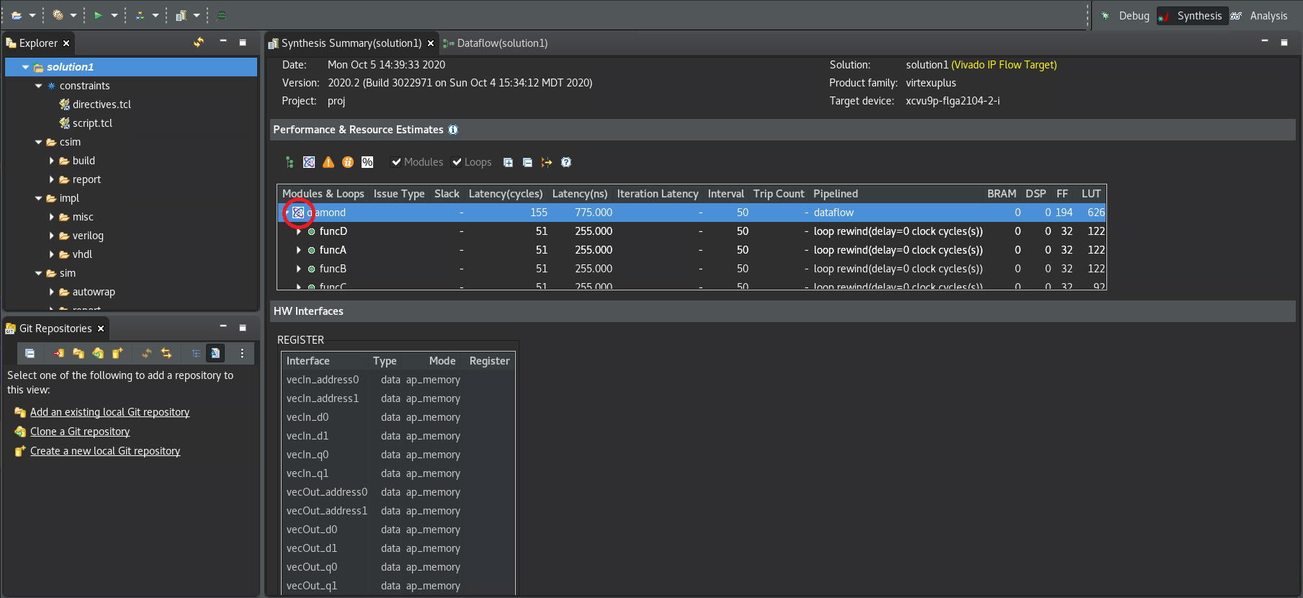The image size is (1303, 598).
Task: Open directives.tcl file
Action: 102,104
